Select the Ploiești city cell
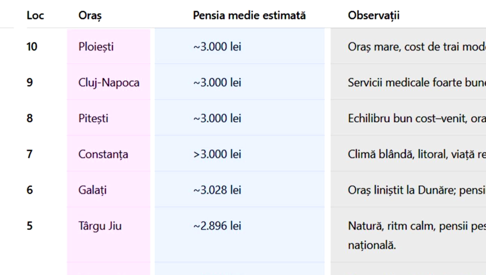Viewport: 486px width, 275px height. [x=96, y=47]
